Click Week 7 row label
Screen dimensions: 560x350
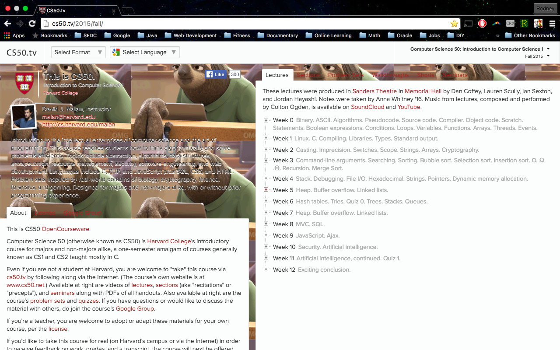pos(283,213)
